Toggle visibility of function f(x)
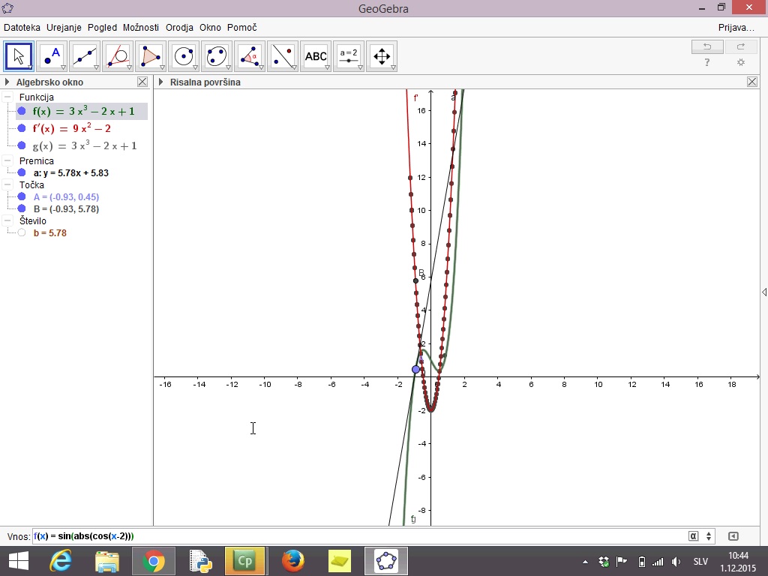This screenshot has height=576, width=768. (x=22, y=111)
